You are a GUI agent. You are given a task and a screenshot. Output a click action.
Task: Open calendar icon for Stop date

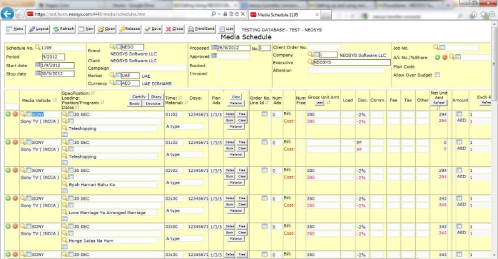point(38,73)
